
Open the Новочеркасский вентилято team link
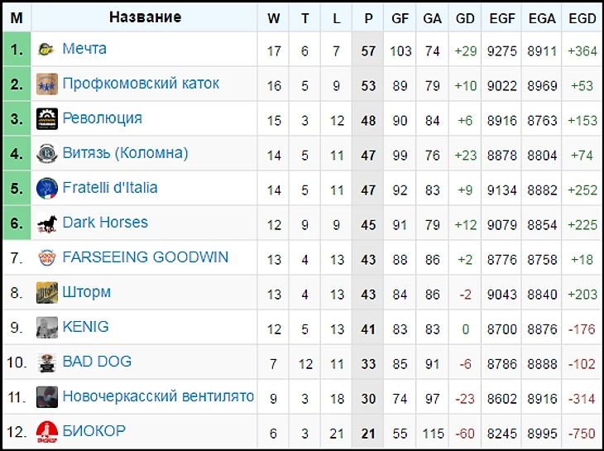pos(158,396)
